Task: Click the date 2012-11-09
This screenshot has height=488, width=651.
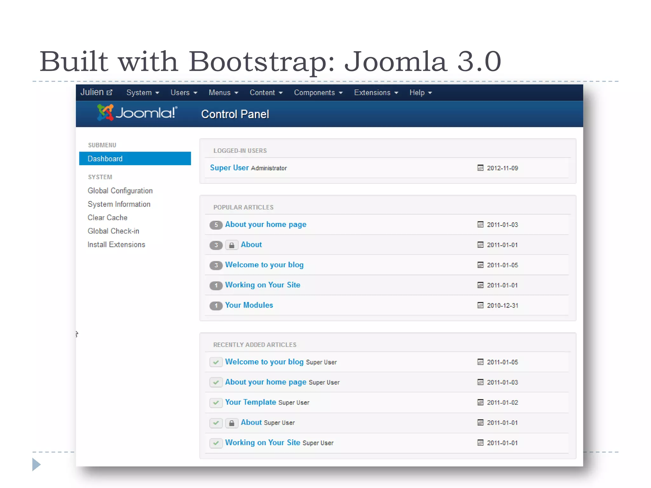Action: (503, 168)
